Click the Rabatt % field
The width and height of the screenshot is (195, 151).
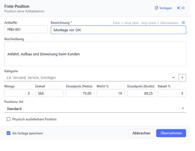tap(172, 93)
